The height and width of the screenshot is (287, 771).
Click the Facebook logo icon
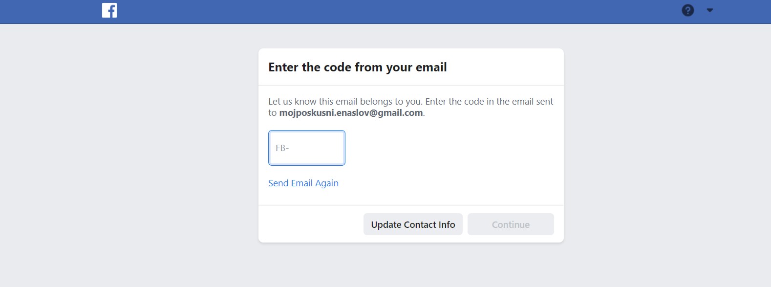109,10
